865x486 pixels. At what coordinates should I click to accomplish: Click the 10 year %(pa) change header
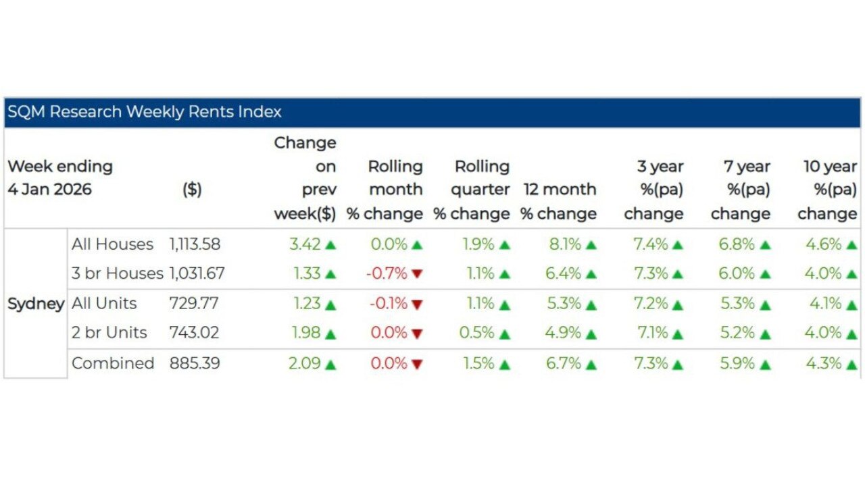tap(829, 190)
